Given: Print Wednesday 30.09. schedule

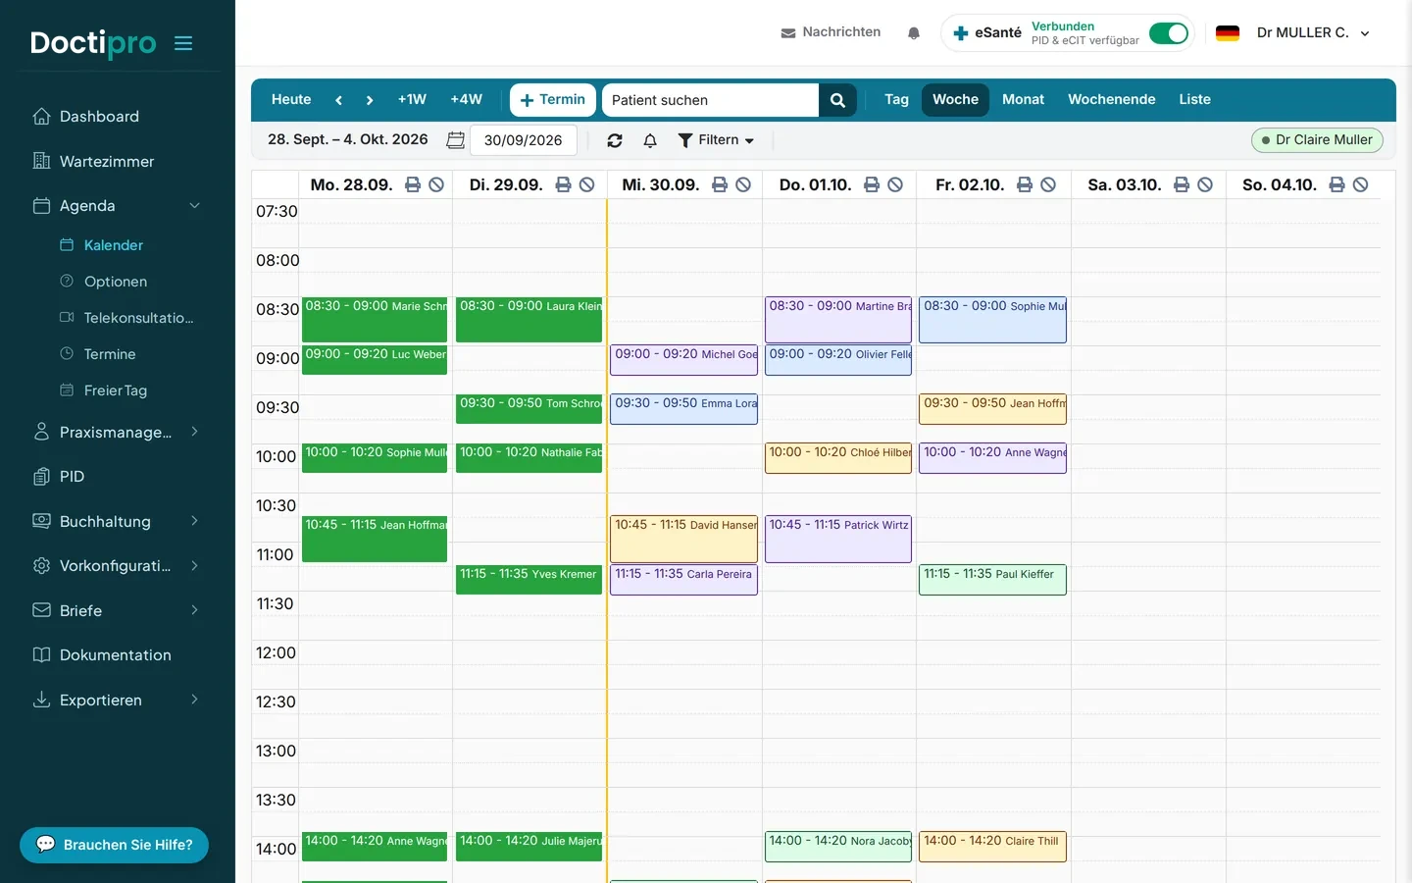Looking at the screenshot, I should (720, 184).
